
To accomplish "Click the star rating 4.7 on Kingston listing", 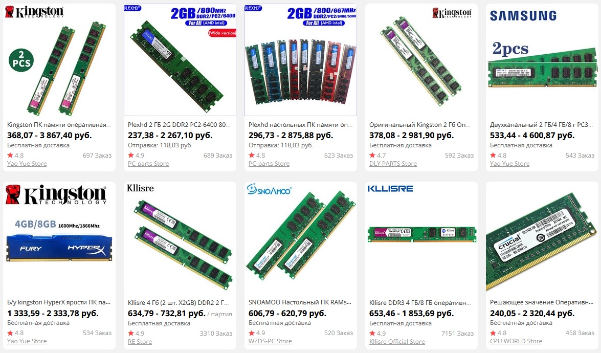I will (377, 155).
